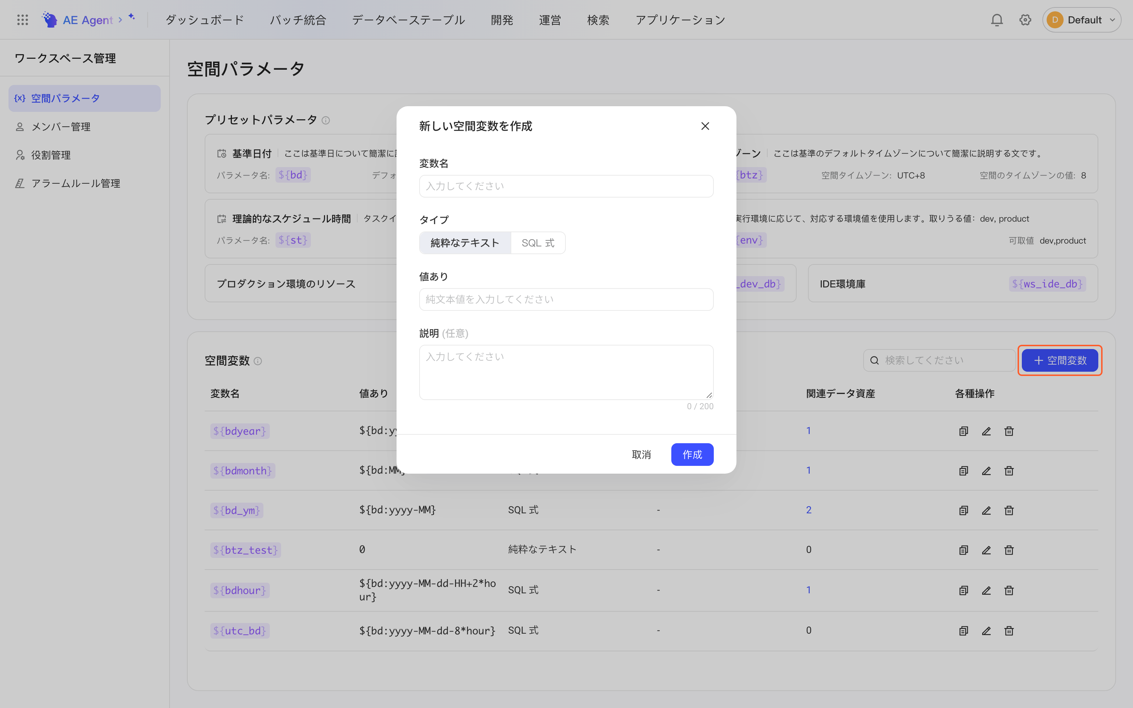The height and width of the screenshot is (708, 1133).
Task: Click info icon next to プリセットパラメータ
Action: pos(326,120)
